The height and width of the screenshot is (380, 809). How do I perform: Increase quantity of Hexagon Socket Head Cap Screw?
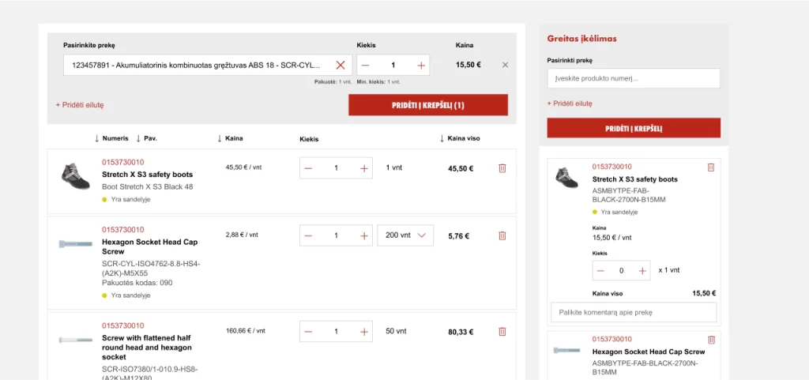(363, 235)
